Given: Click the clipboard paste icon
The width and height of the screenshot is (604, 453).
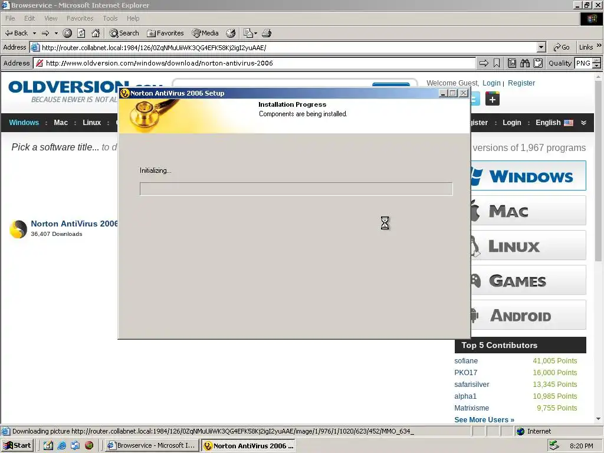Looking at the screenshot, I should click(x=538, y=63).
